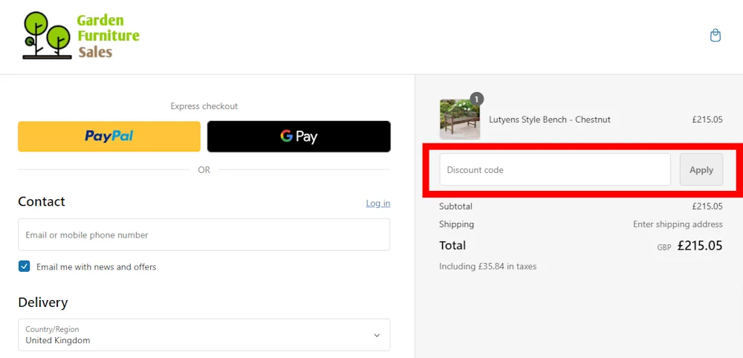The width and height of the screenshot is (743, 358).
Task: Click the quantity badge on bench thumbnail
Action: point(477,100)
